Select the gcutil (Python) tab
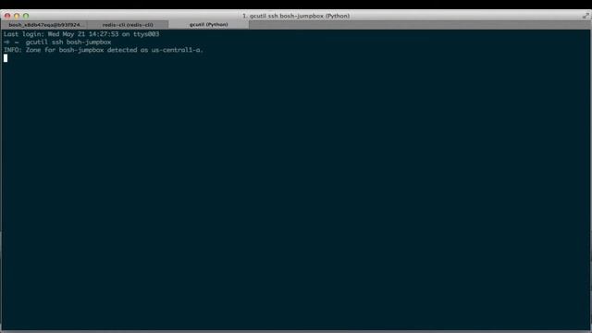592x333 pixels. point(208,25)
